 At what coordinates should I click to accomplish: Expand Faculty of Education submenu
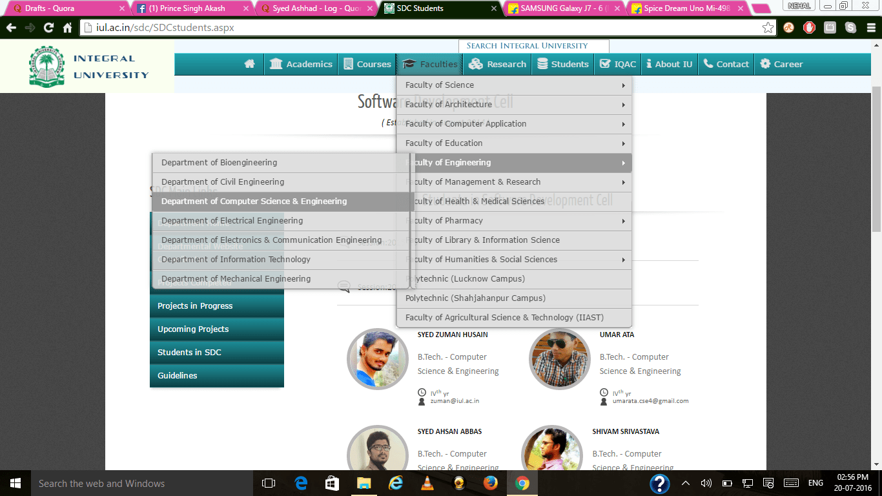point(514,143)
